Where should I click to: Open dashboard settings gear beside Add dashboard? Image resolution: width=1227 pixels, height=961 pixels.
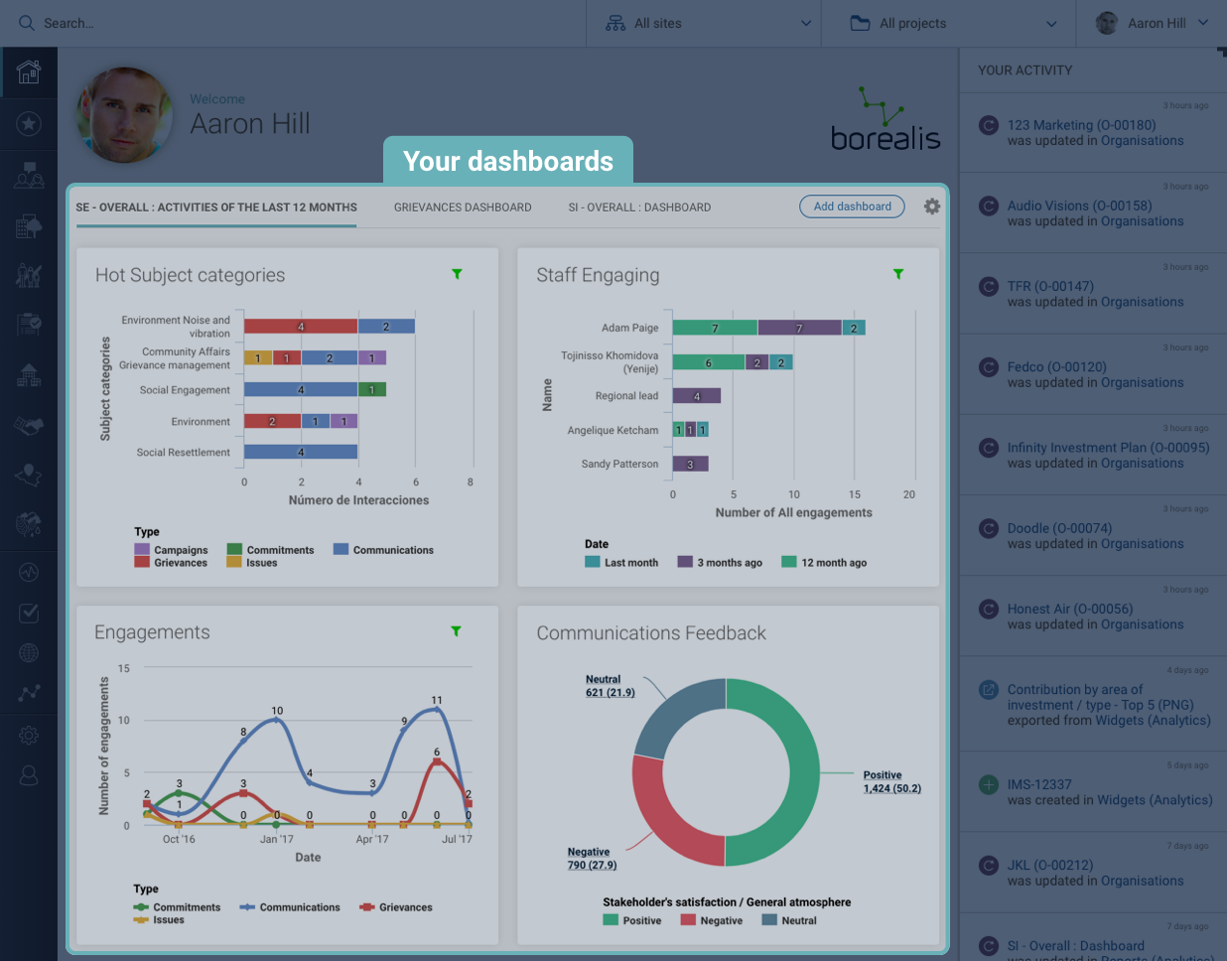931,206
